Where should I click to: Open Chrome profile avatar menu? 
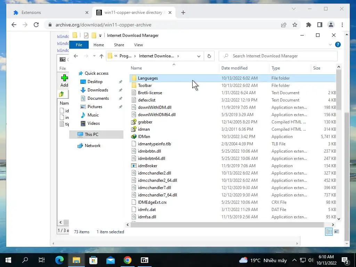331,25
